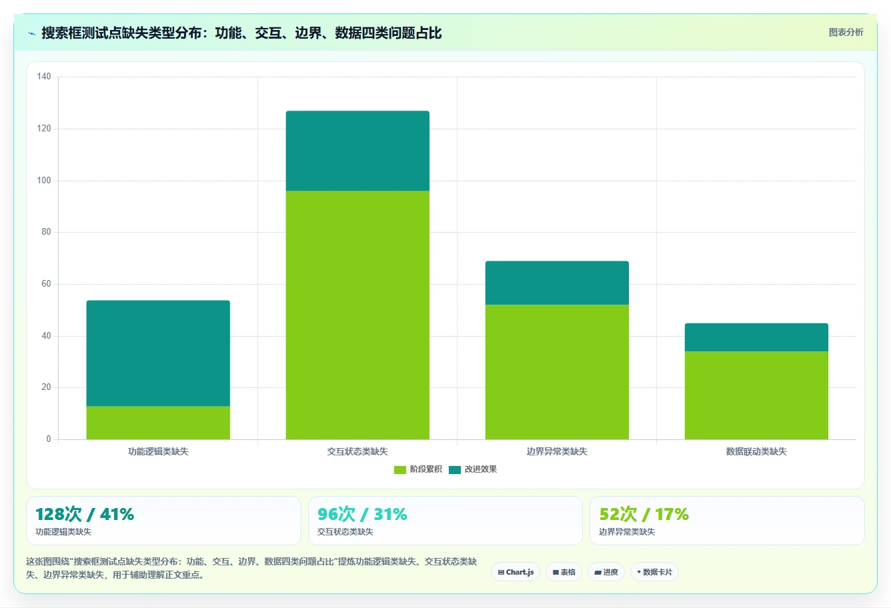Click the 表格 tag chip
Image resolution: width=891 pixels, height=608 pixels.
(564, 572)
